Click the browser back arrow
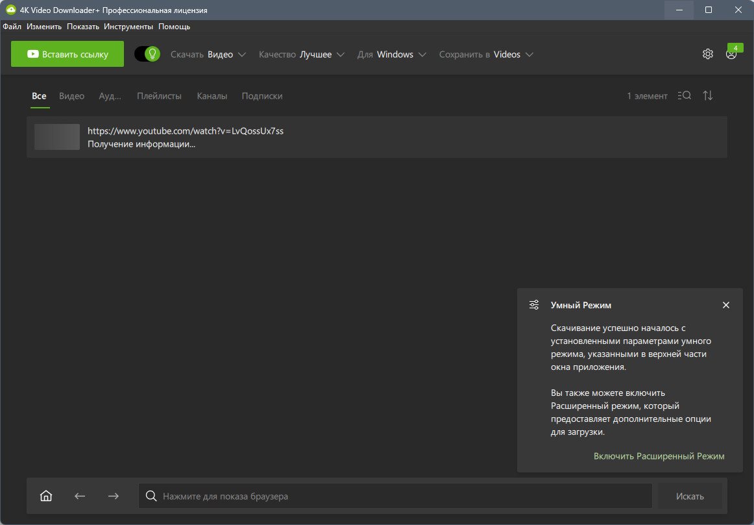This screenshot has height=525, width=754. coord(80,496)
